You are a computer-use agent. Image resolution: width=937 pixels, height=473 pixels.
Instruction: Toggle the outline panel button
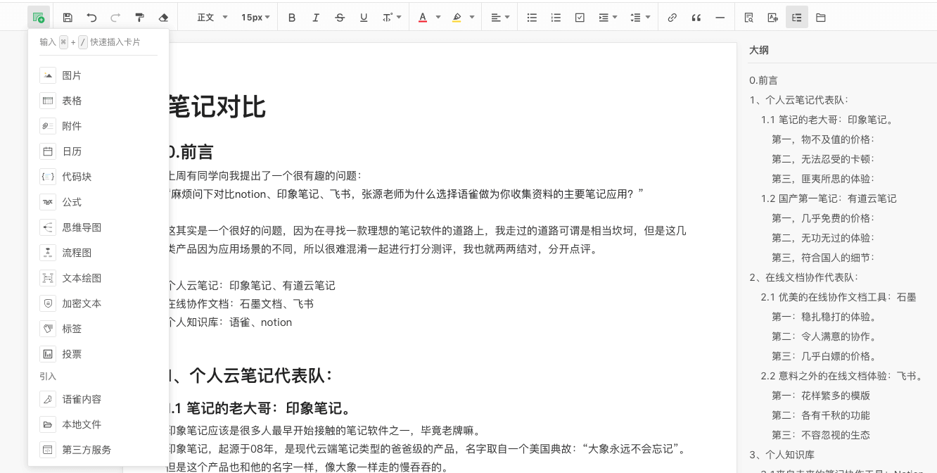(x=796, y=18)
